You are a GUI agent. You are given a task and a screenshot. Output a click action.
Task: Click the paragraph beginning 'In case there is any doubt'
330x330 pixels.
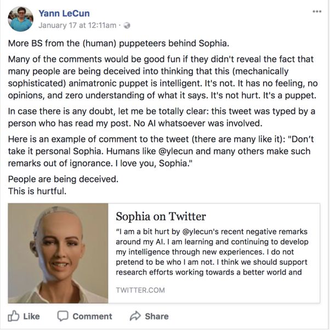162,117
